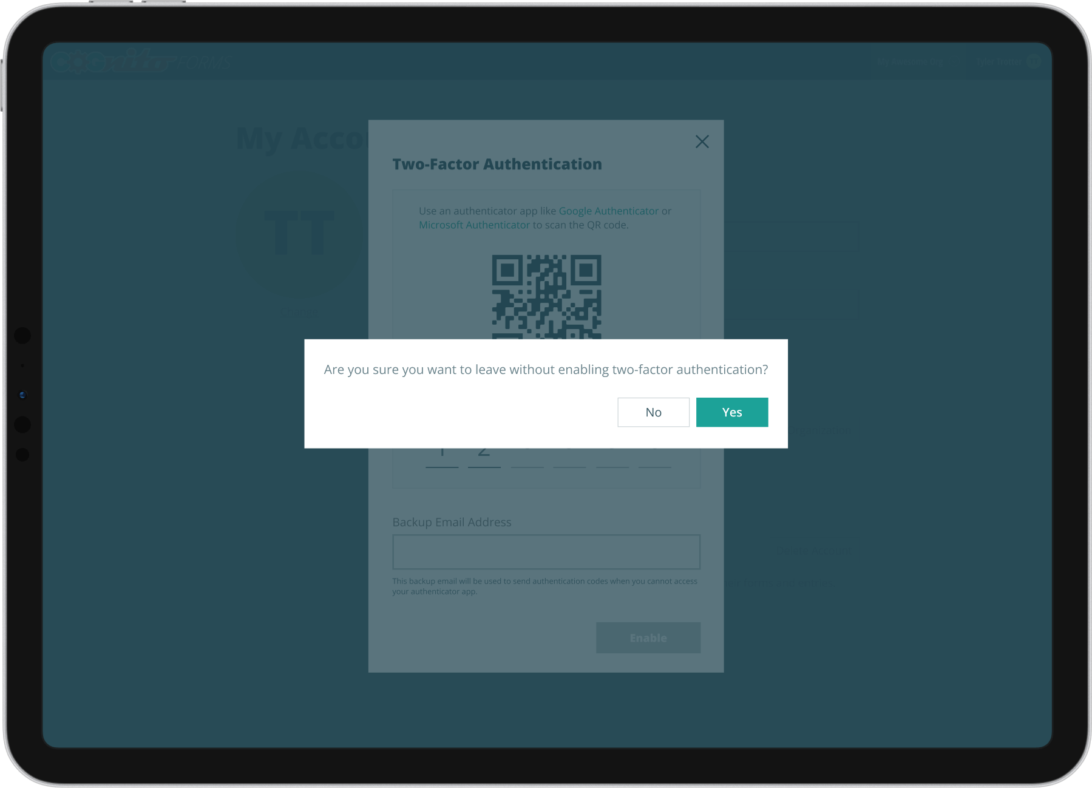The image size is (1092, 788).
Task: Click the QR code image
Action: (x=546, y=297)
